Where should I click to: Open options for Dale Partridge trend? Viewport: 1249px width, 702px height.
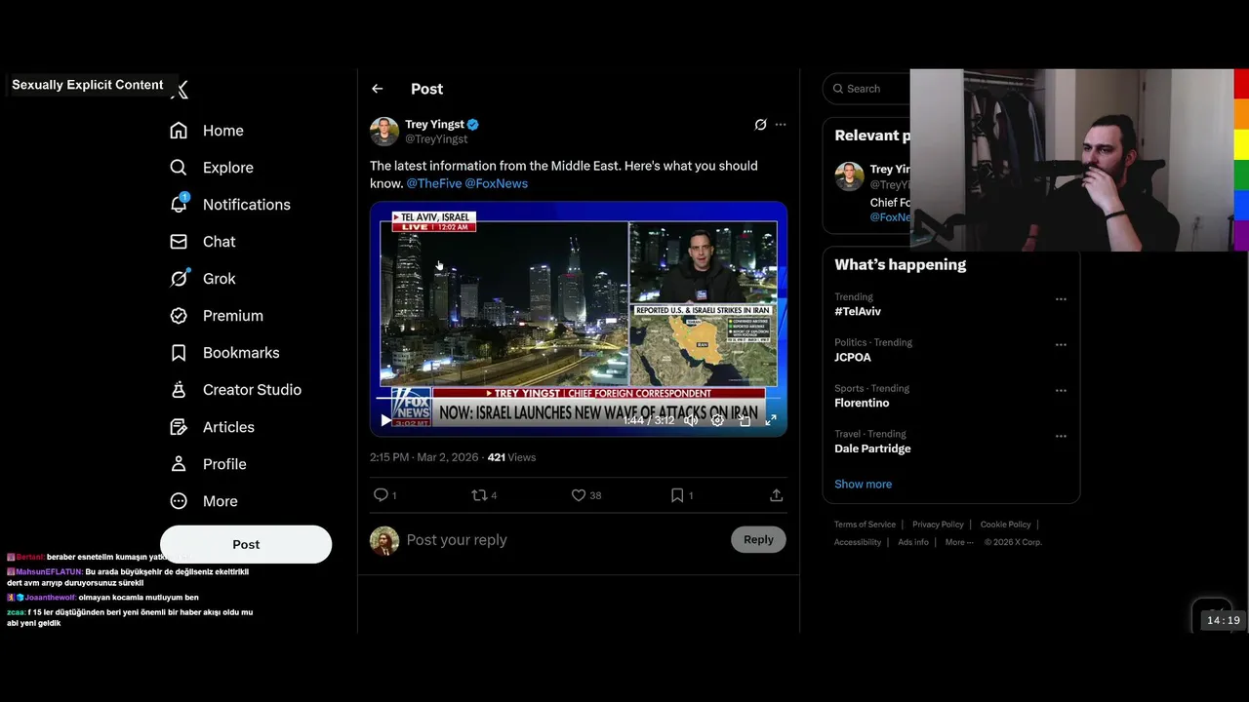[x=1061, y=437]
